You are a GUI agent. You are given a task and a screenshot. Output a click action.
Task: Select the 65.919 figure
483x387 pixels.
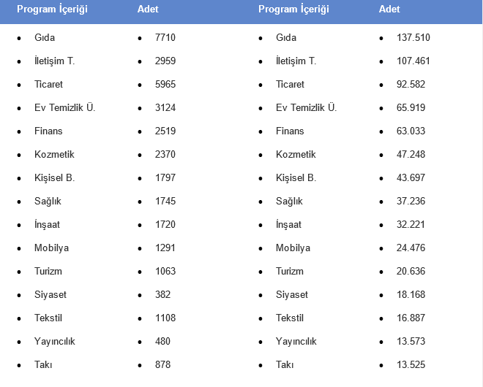[x=411, y=107]
